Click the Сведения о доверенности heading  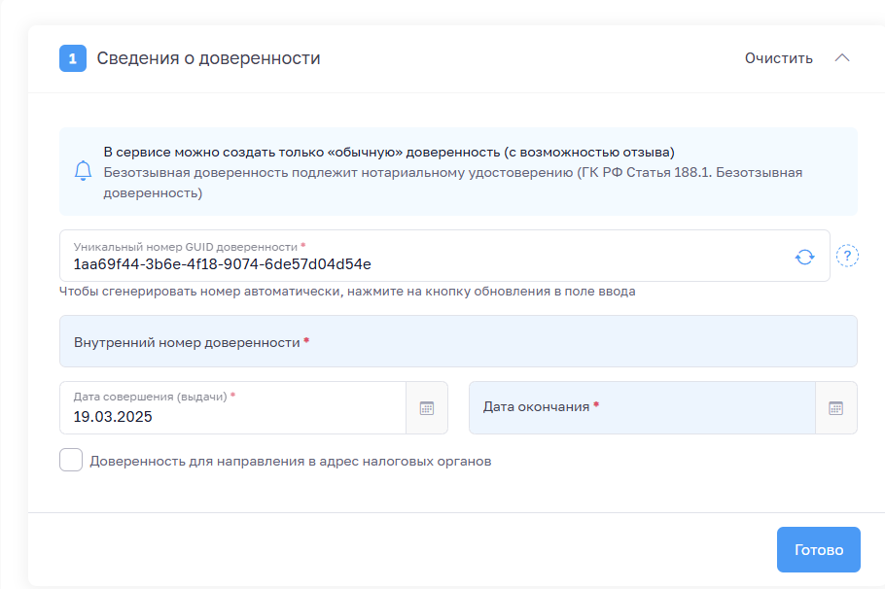click(x=208, y=58)
